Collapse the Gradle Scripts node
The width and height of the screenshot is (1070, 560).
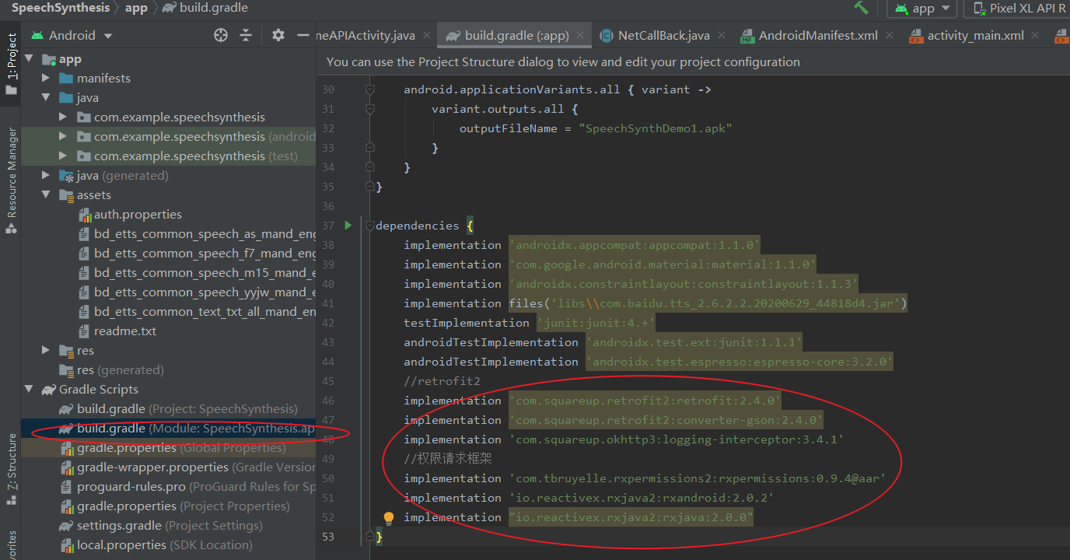29,390
